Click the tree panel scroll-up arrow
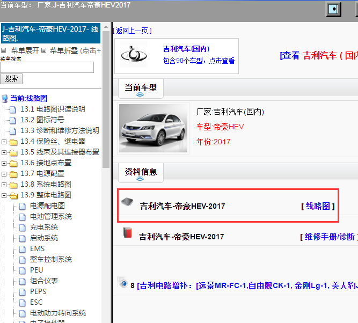Image resolution: width=358 pixels, height=323 pixels. pos(106,27)
